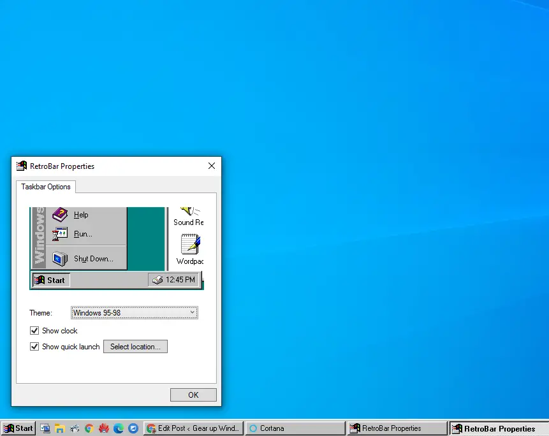
Task: Launch Microsoft Edge from quick launch
Action: point(119,428)
